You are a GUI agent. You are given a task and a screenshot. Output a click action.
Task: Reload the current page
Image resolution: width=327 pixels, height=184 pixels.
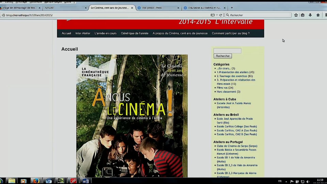click(x=221, y=15)
